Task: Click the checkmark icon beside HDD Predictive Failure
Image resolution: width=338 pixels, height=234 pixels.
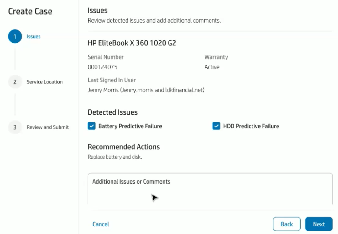Action: pos(216,126)
